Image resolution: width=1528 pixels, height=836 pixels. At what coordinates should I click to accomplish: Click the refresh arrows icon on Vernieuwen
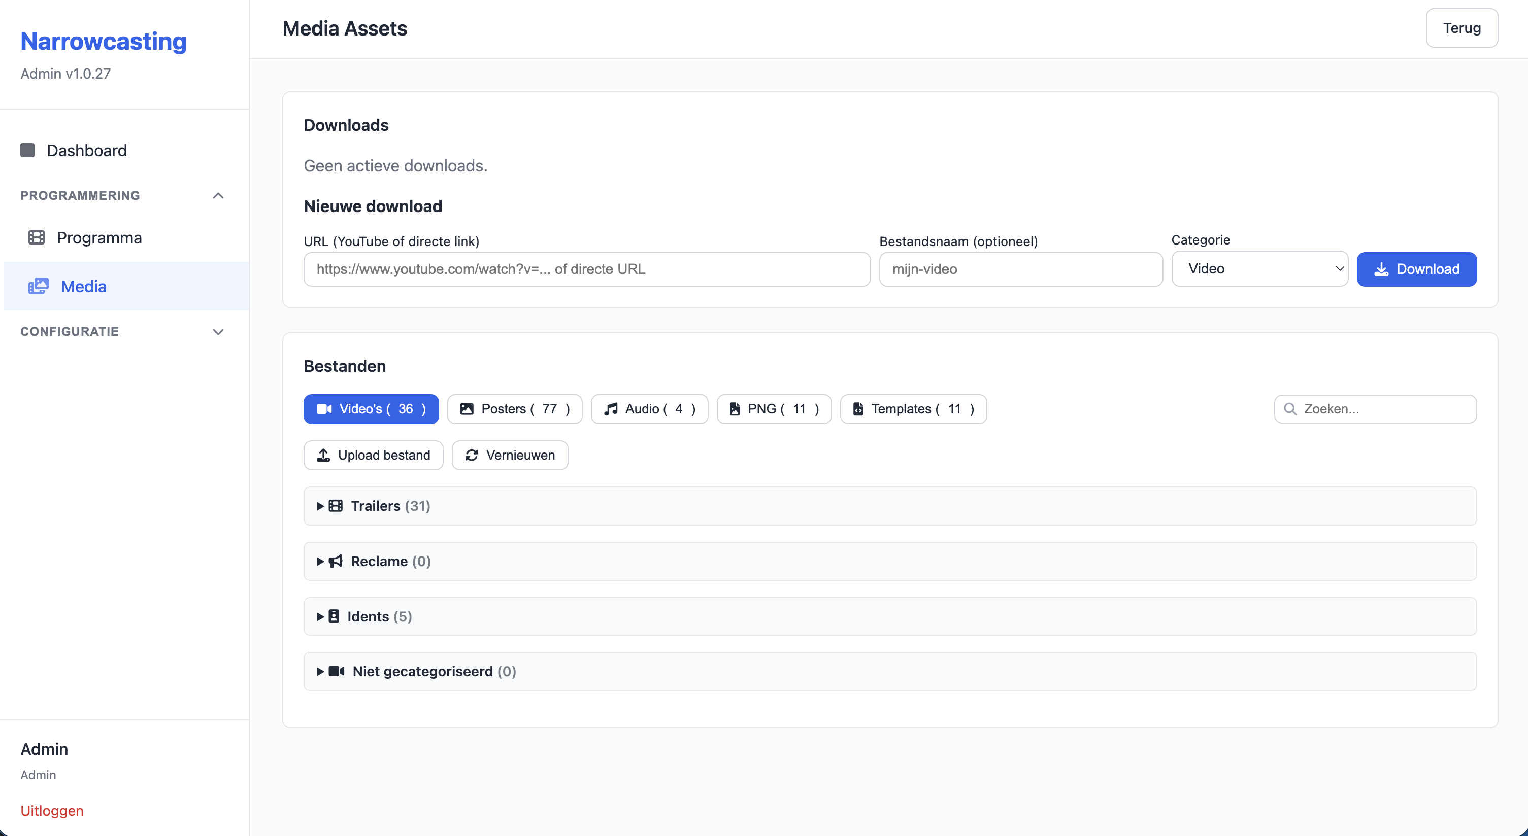click(472, 455)
